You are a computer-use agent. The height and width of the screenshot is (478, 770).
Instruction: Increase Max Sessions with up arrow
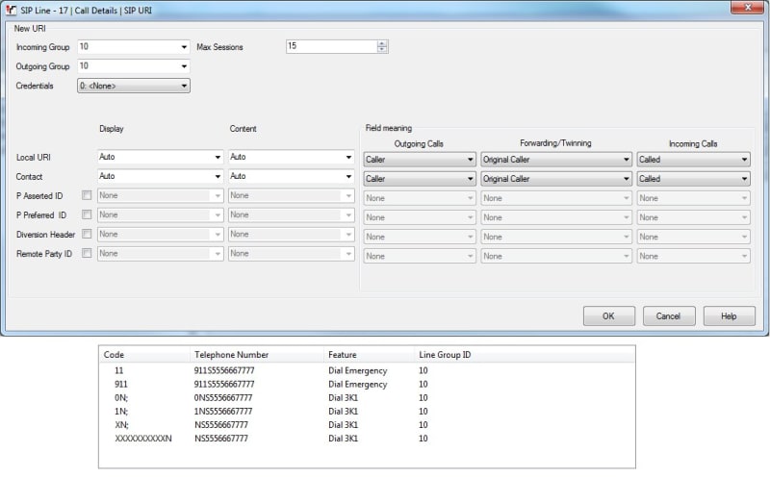pyautogui.click(x=382, y=43)
